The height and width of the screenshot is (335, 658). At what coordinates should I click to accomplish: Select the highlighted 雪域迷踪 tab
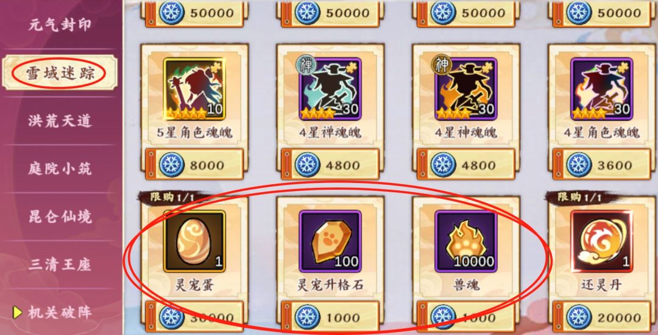tap(60, 73)
